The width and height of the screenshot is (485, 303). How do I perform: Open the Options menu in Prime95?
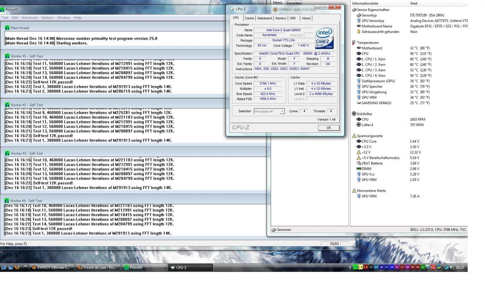pyautogui.click(x=47, y=17)
